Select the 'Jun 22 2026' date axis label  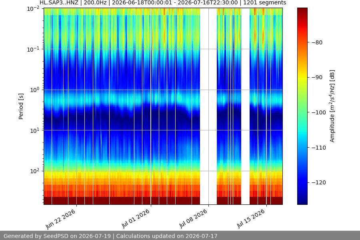tap(60, 219)
